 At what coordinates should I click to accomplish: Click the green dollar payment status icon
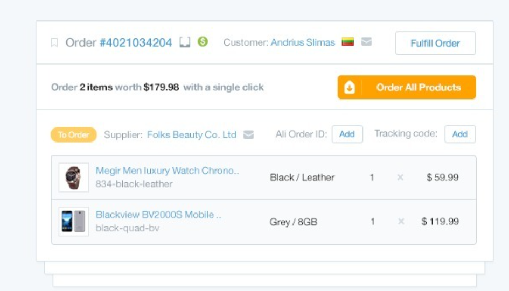pyautogui.click(x=203, y=41)
